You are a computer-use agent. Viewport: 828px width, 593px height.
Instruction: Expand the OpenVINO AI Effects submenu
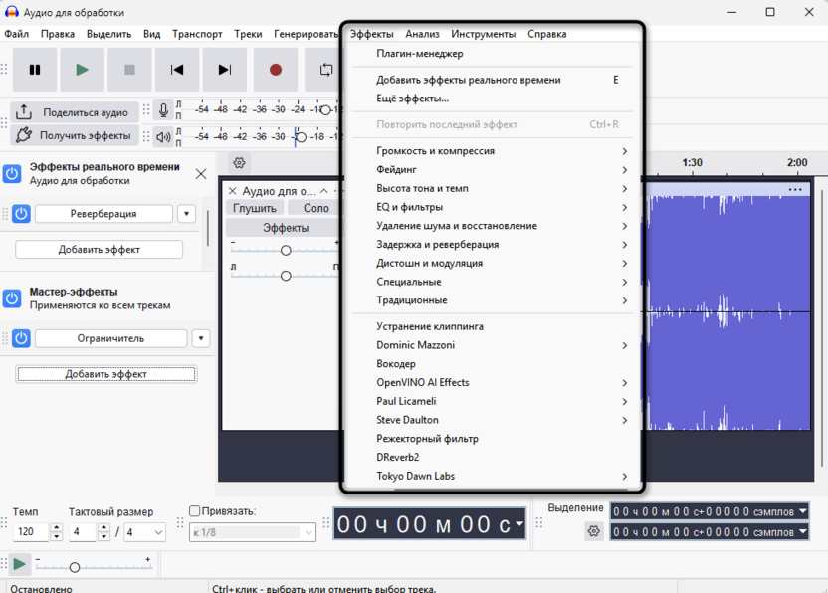[493, 382]
